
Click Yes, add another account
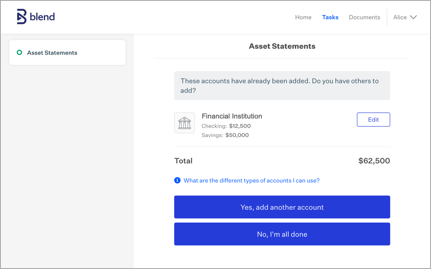pos(282,207)
